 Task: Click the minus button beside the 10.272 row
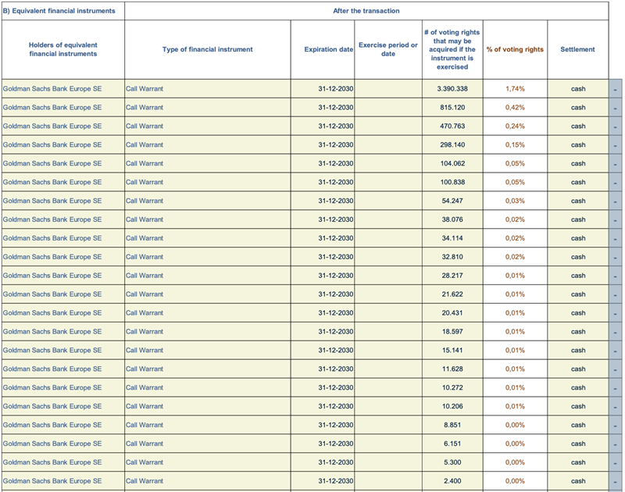tap(616, 387)
